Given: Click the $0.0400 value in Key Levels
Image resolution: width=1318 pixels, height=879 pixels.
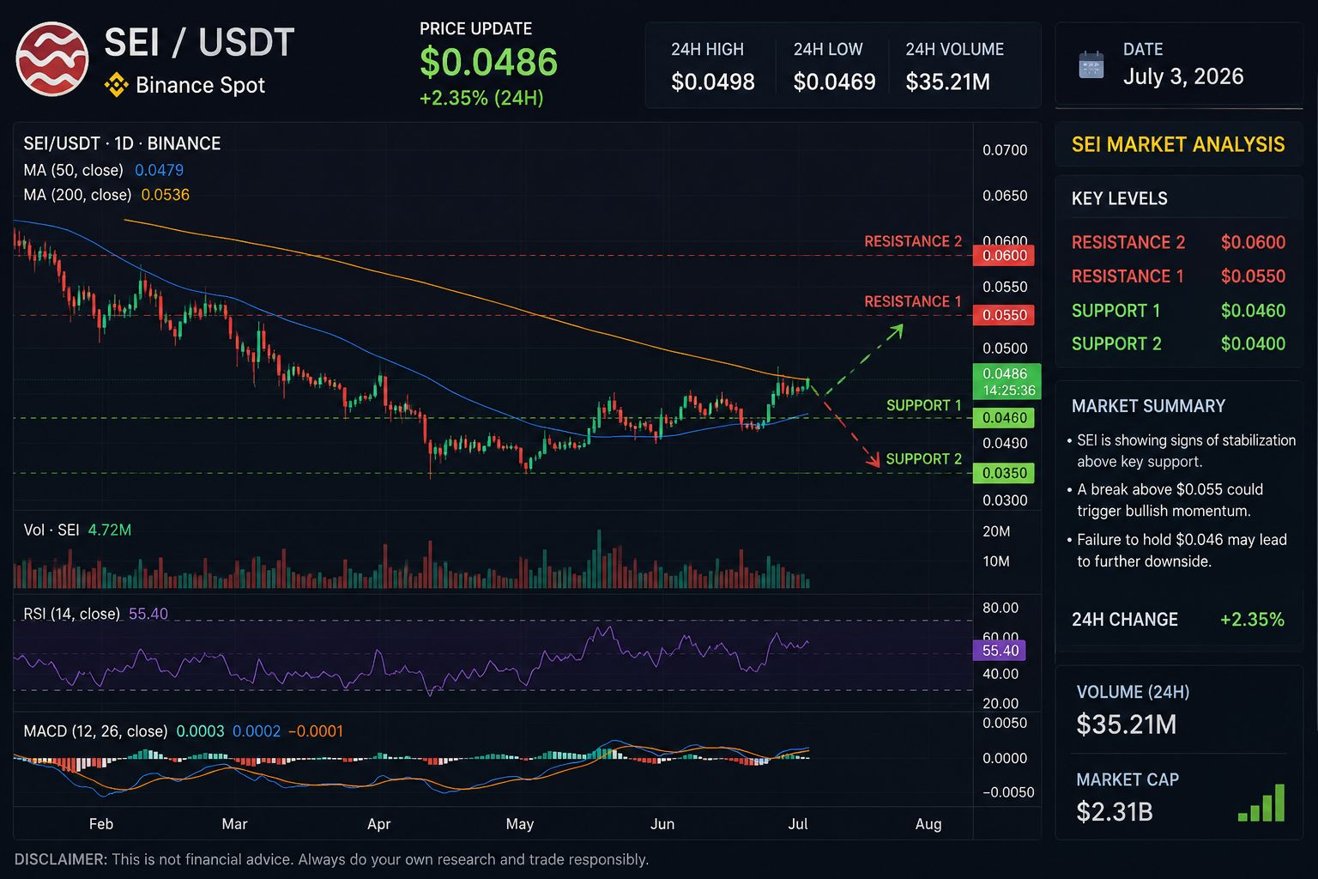Looking at the screenshot, I should (1253, 344).
